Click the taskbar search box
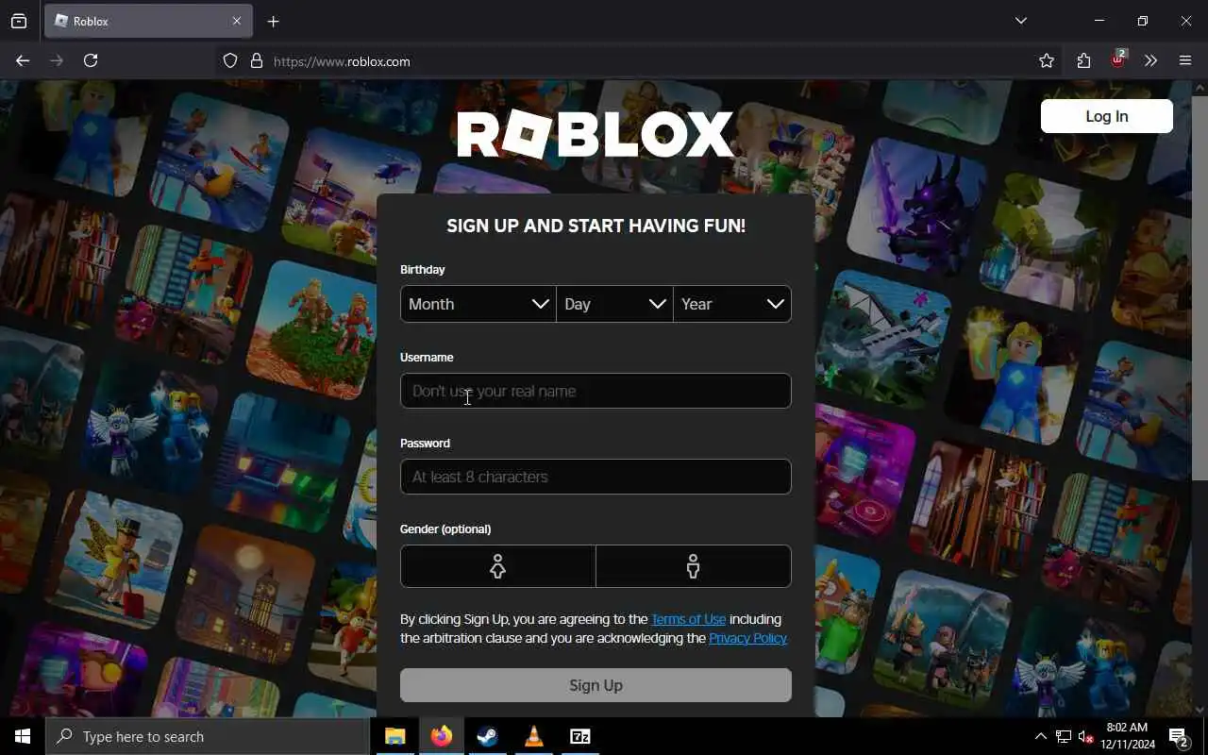The width and height of the screenshot is (1208, 755). 208,736
